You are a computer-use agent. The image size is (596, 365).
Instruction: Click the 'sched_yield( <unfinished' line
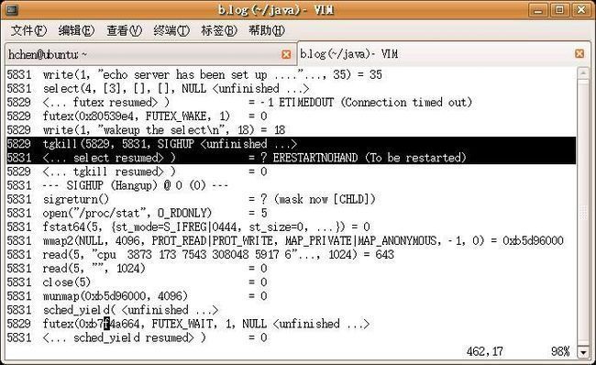tap(113, 310)
